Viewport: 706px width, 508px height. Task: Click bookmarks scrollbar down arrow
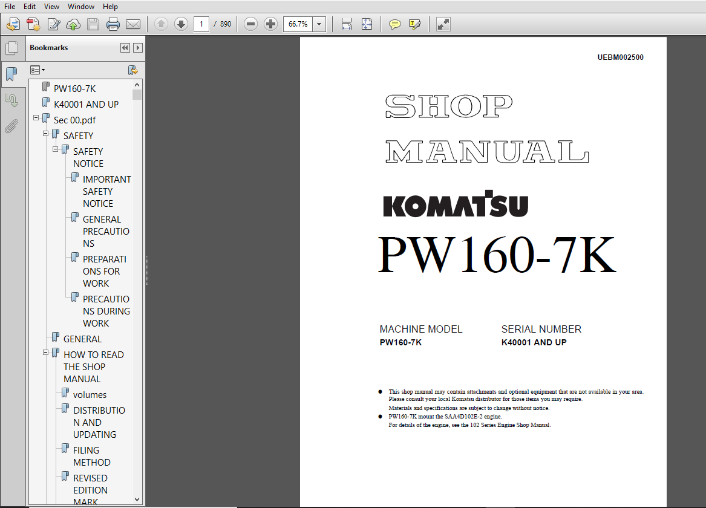tap(137, 500)
